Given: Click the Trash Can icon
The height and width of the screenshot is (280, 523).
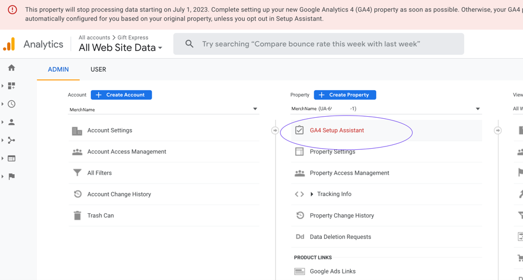Looking at the screenshot, I should 77,215.
